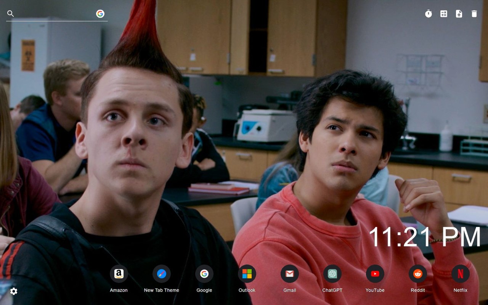This screenshot has height=305, width=488.
Task: Click the Google label below its shortcut
Action: pos(204,290)
